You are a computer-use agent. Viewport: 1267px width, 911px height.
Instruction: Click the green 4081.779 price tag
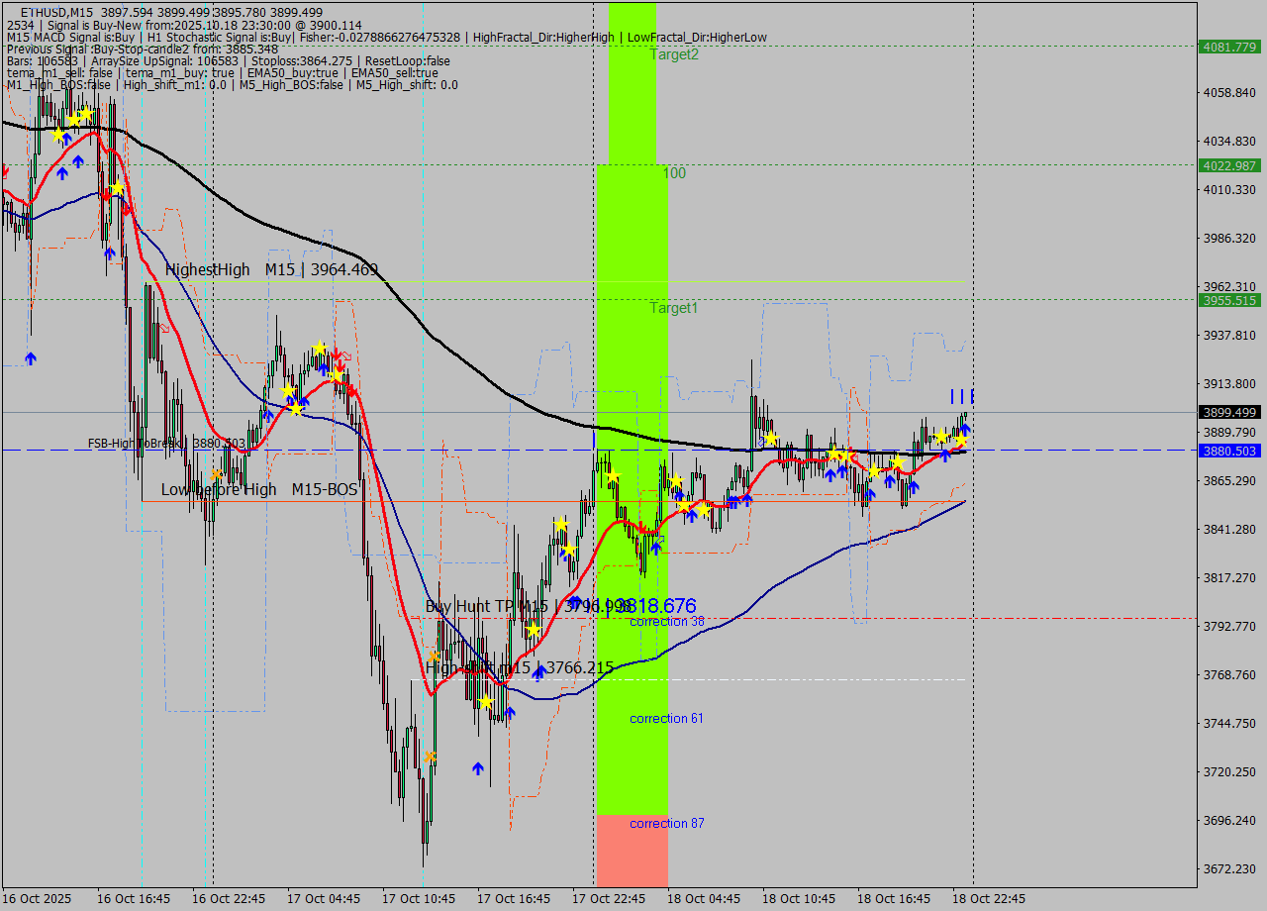[x=1228, y=47]
